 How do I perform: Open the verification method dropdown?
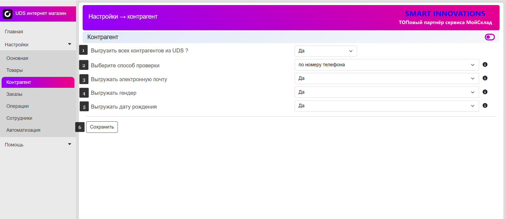pos(386,65)
